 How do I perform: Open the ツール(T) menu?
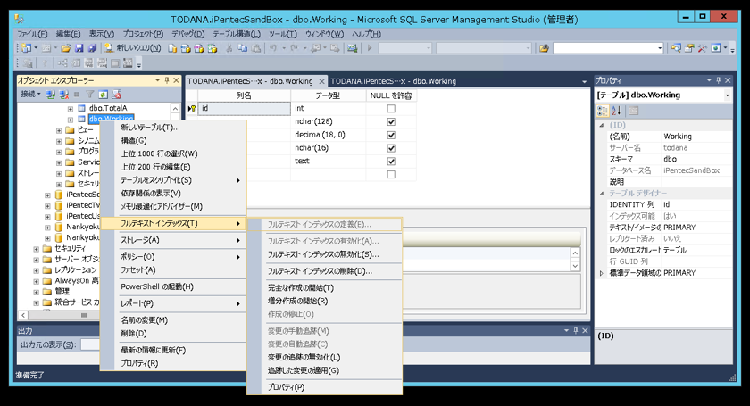283,34
